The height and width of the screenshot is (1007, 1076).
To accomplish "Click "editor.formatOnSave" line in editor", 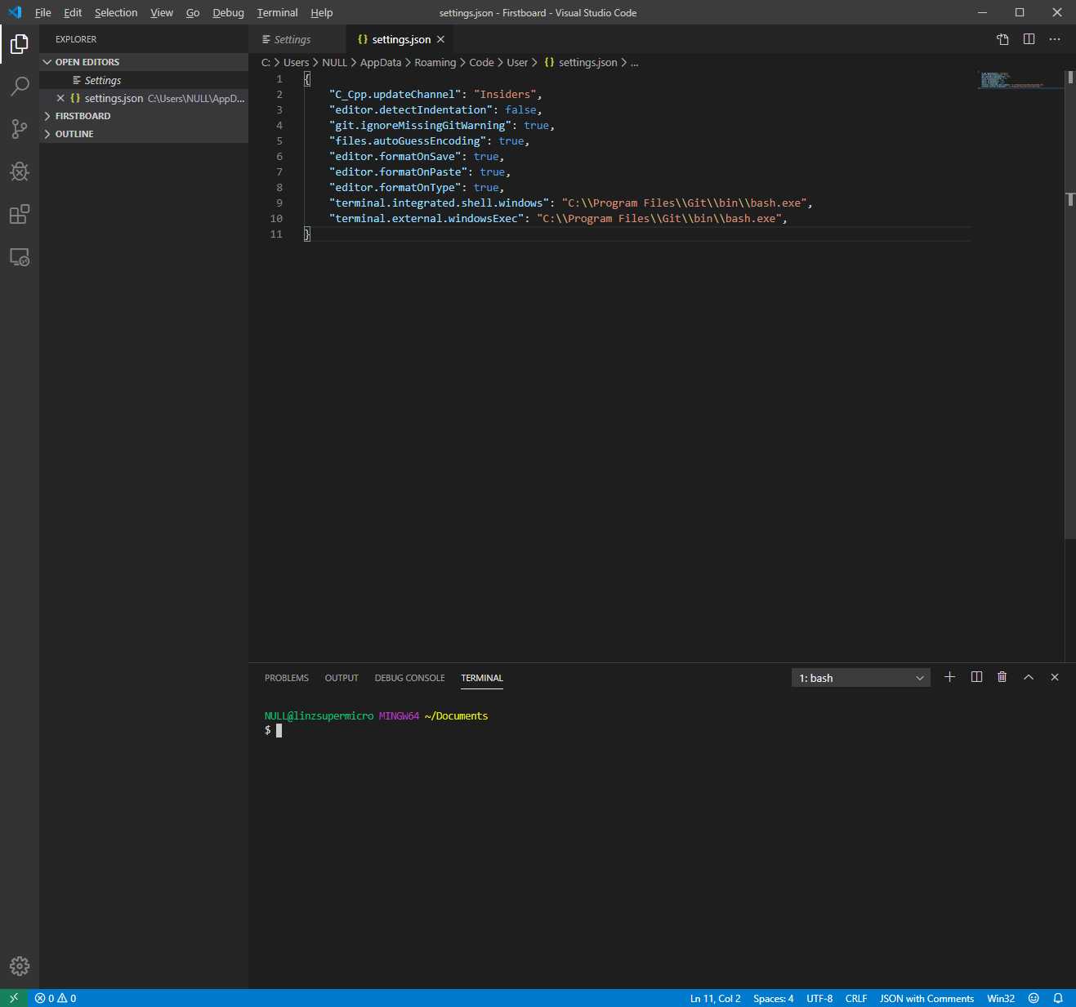I will pyautogui.click(x=417, y=156).
